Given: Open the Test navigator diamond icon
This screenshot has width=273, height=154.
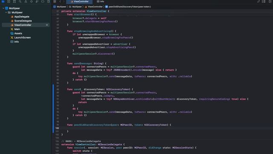Looking at the screenshot, I should coord(31,1).
